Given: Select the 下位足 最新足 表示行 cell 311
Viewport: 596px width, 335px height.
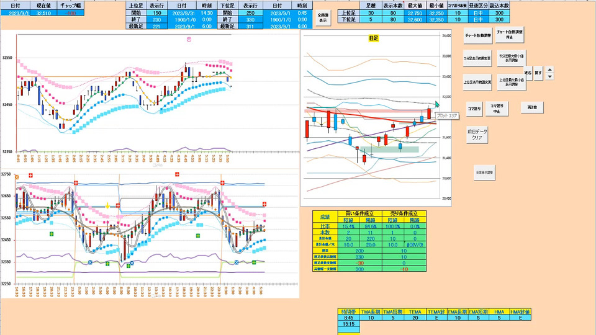Looking at the screenshot, I should pyautogui.click(x=250, y=26).
